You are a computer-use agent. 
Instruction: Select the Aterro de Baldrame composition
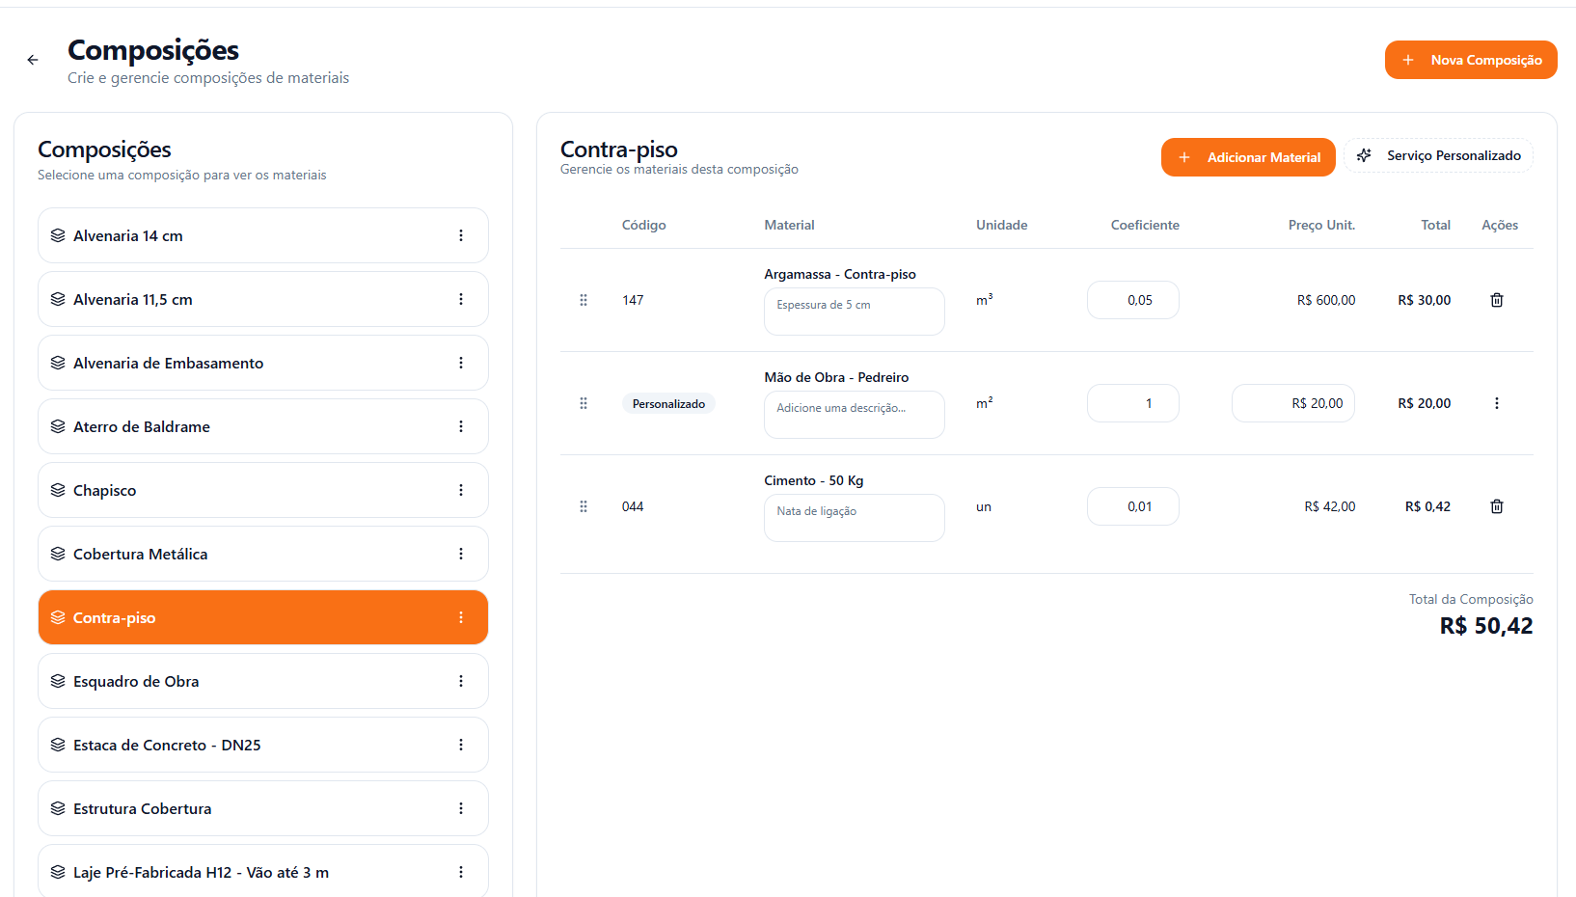[142, 426]
